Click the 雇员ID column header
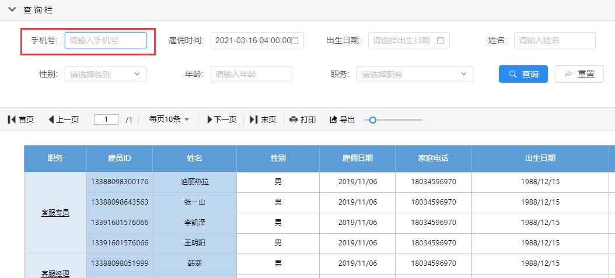Screen dimensions: 615x278 [120, 159]
